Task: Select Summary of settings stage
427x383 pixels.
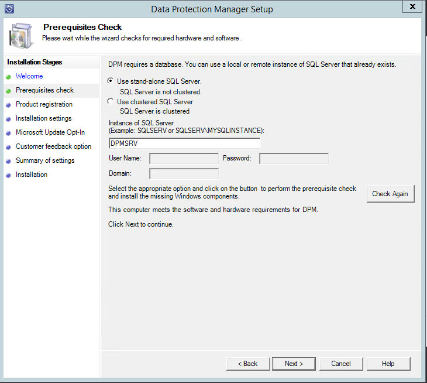Action: click(45, 160)
